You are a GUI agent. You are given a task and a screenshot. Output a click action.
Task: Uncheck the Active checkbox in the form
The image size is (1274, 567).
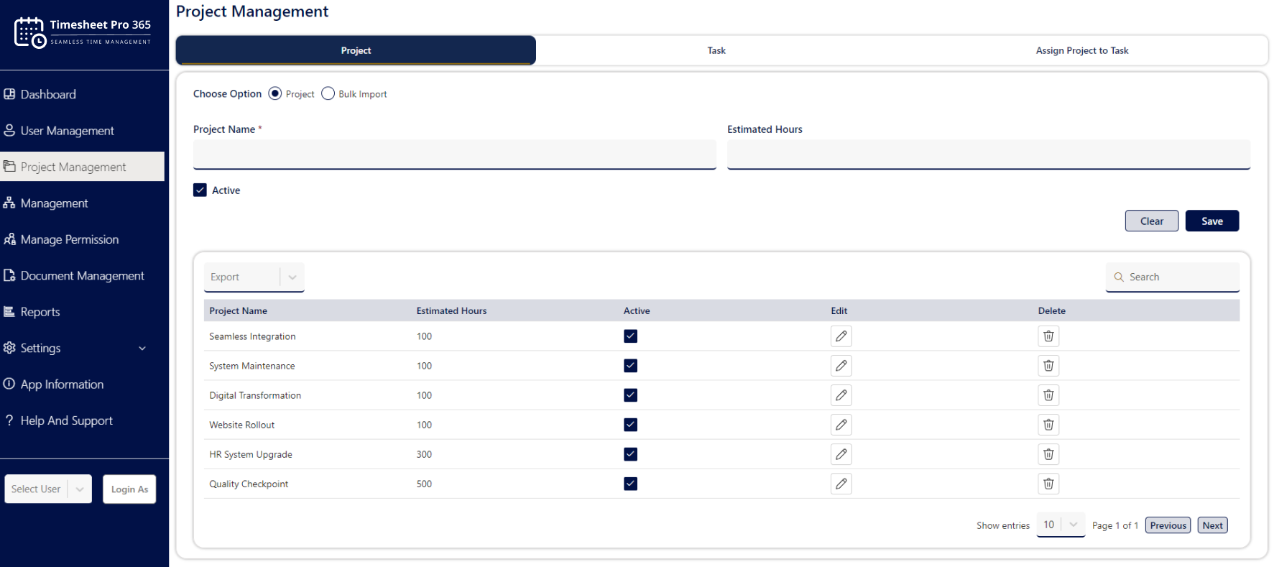(x=200, y=190)
